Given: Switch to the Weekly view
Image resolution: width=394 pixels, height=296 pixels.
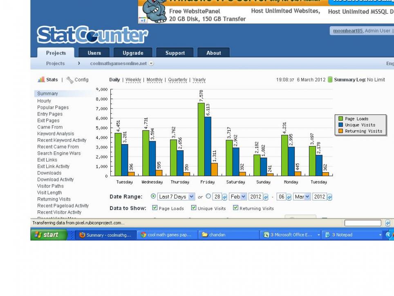Looking at the screenshot, I should (133, 80).
